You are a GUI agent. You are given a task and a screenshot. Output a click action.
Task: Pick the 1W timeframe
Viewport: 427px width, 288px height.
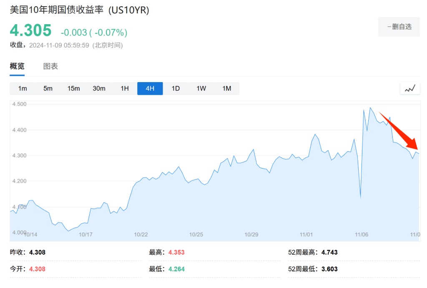[201, 88]
